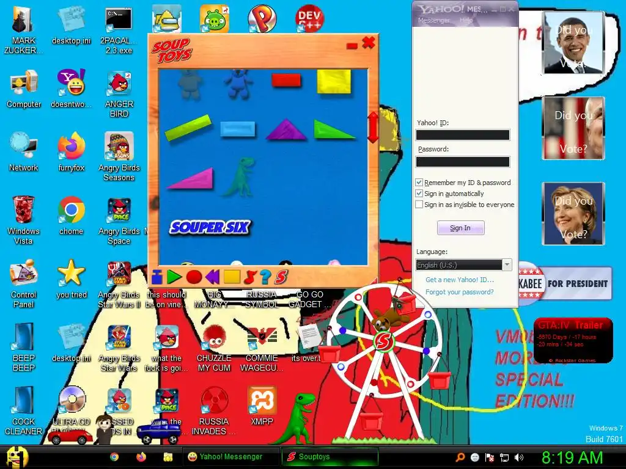Screen dimensions: 626x469
Task: Click the red vertical scroll arrow in Soup Toys
Action: coord(372,127)
